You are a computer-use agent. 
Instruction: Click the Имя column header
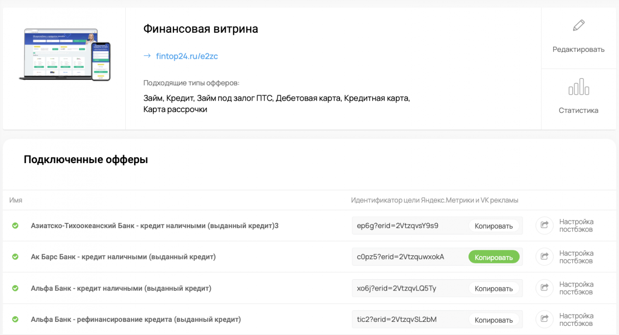pyautogui.click(x=16, y=200)
